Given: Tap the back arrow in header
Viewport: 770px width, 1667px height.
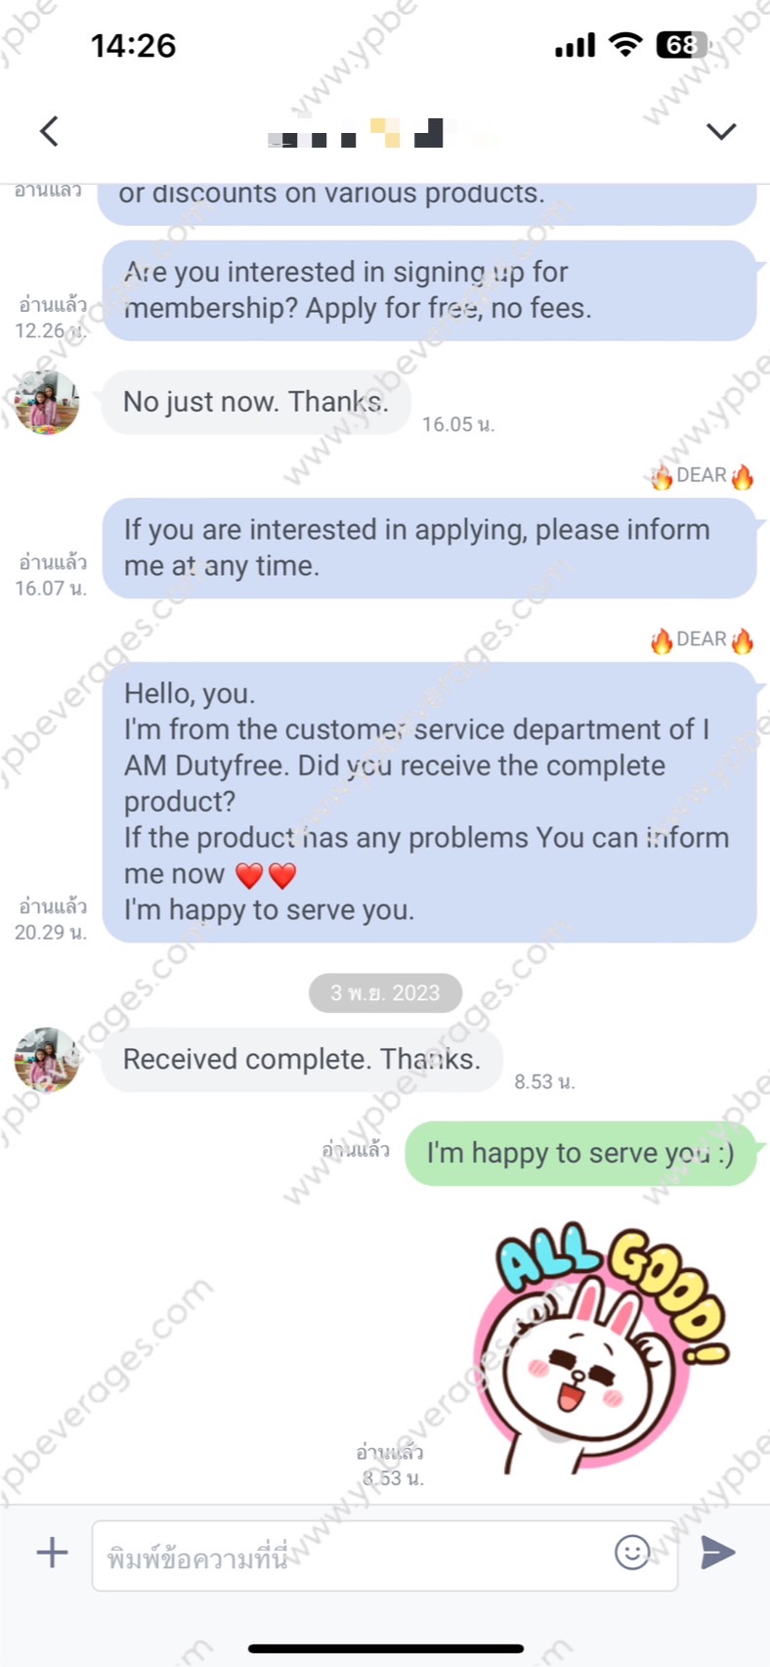Looking at the screenshot, I should 49,131.
